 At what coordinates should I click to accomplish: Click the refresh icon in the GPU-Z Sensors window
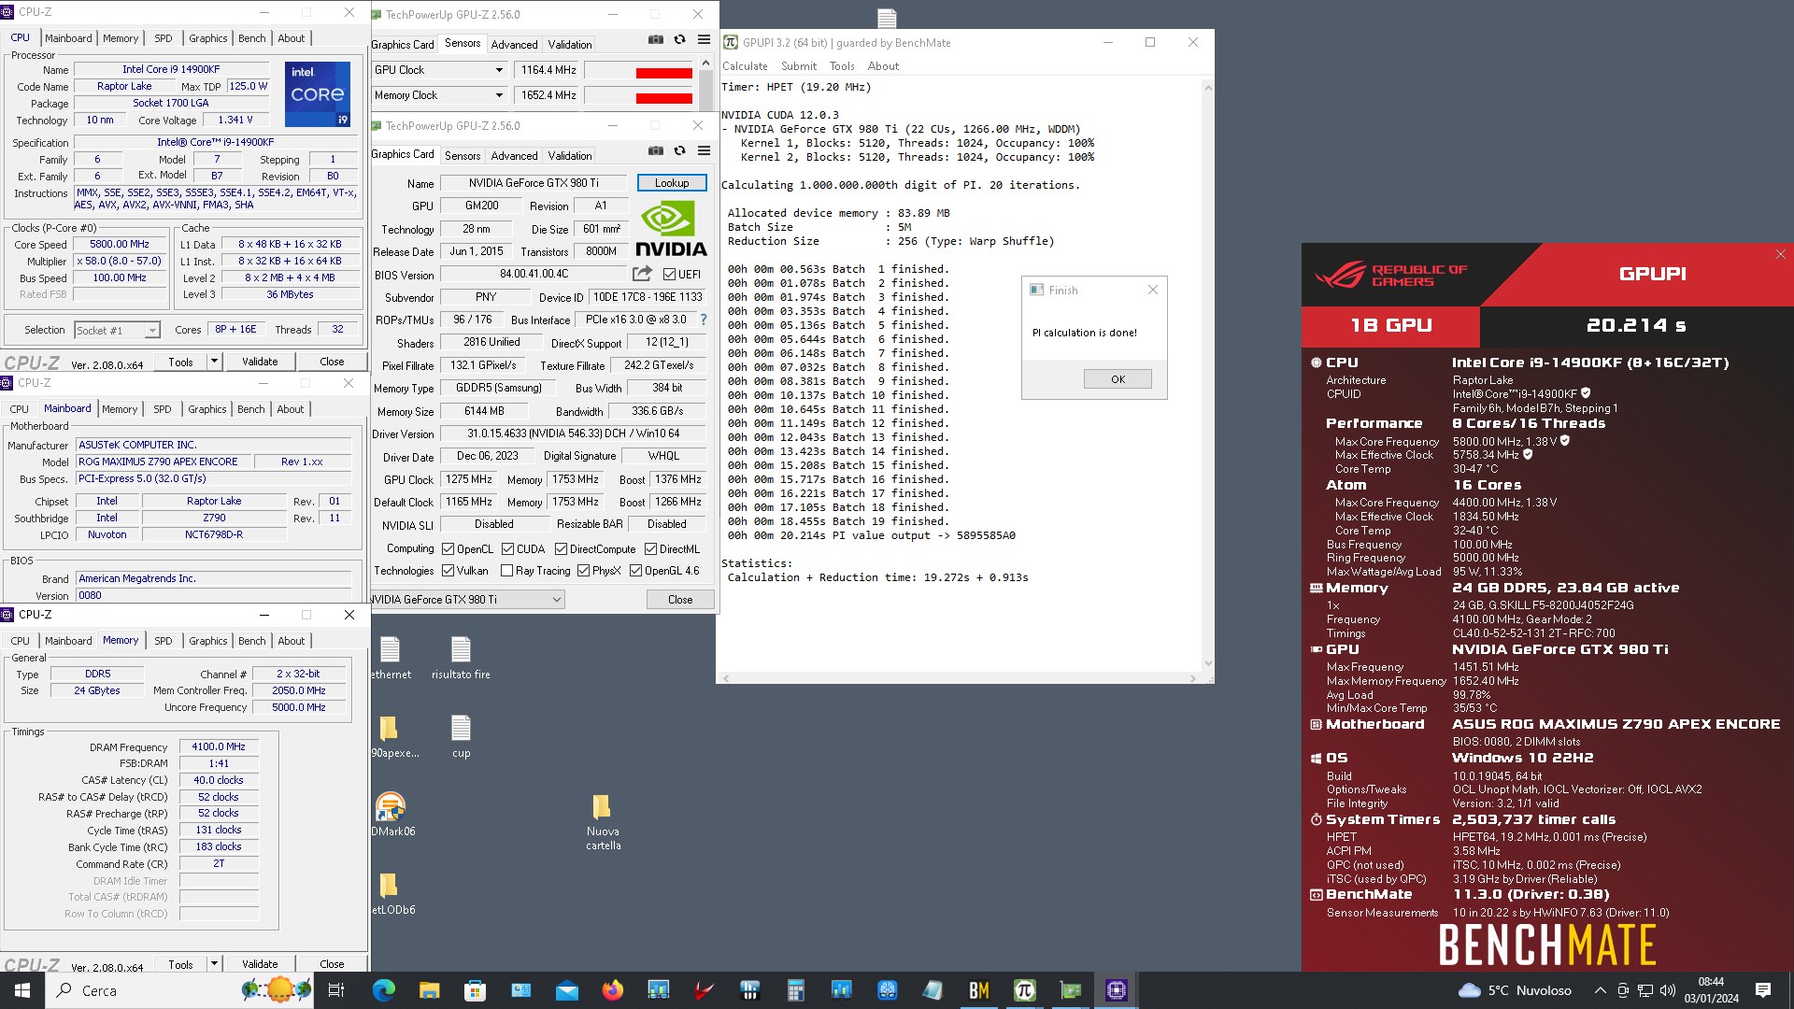tap(679, 39)
